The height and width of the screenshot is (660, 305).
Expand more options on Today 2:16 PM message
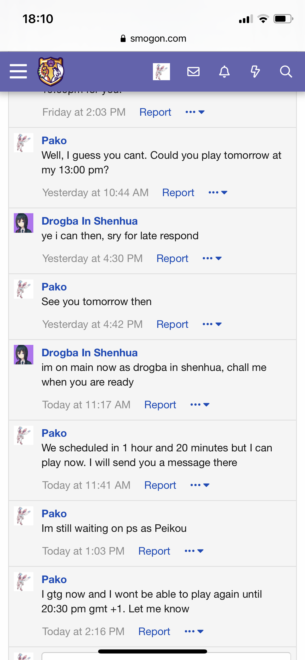click(x=194, y=631)
